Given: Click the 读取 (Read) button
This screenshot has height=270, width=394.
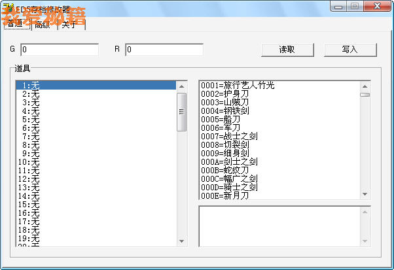Looking at the screenshot, I should click(287, 50).
